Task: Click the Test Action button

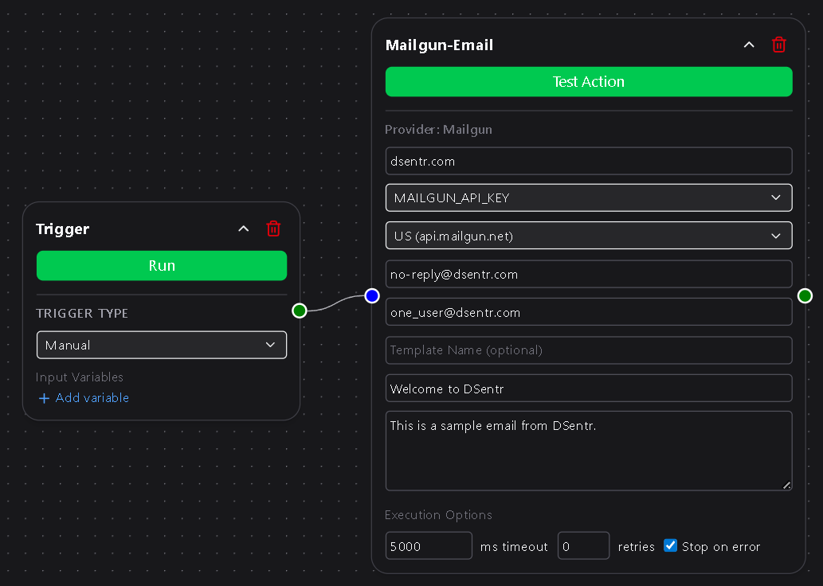Action: click(589, 82)
